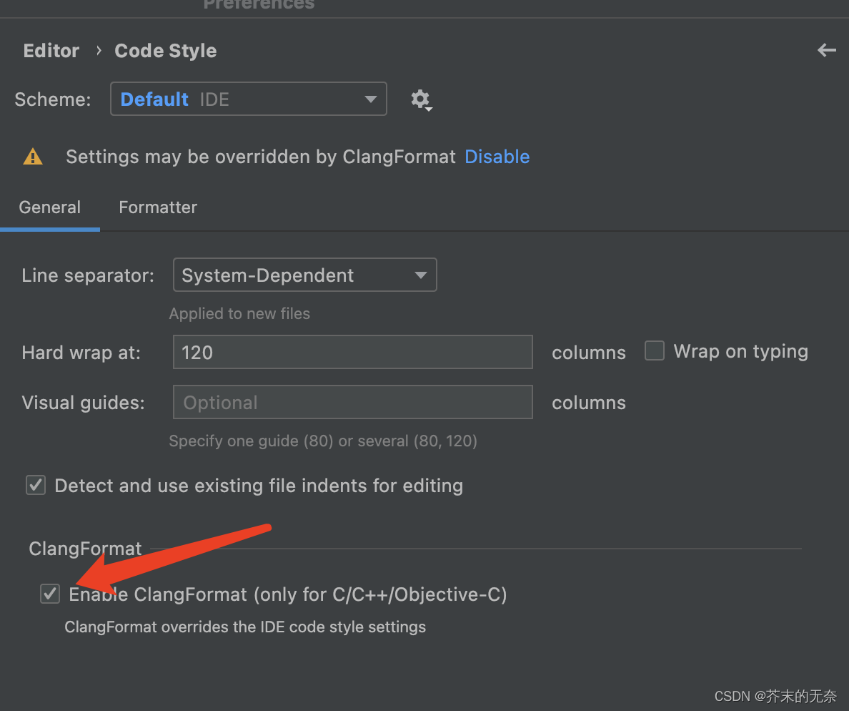The image size is (849, 711).
Task: Click the Preferences title at the top
Action: click(259, 6)
